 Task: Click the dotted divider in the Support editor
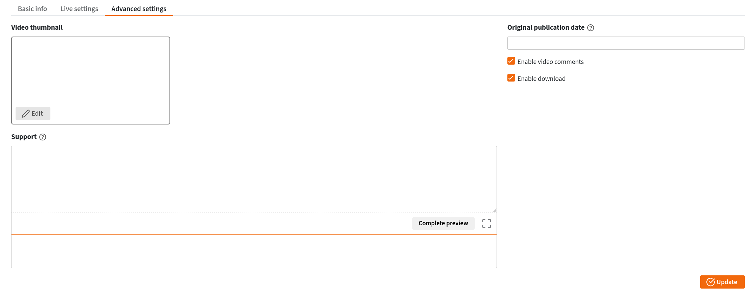coord(237,213)
